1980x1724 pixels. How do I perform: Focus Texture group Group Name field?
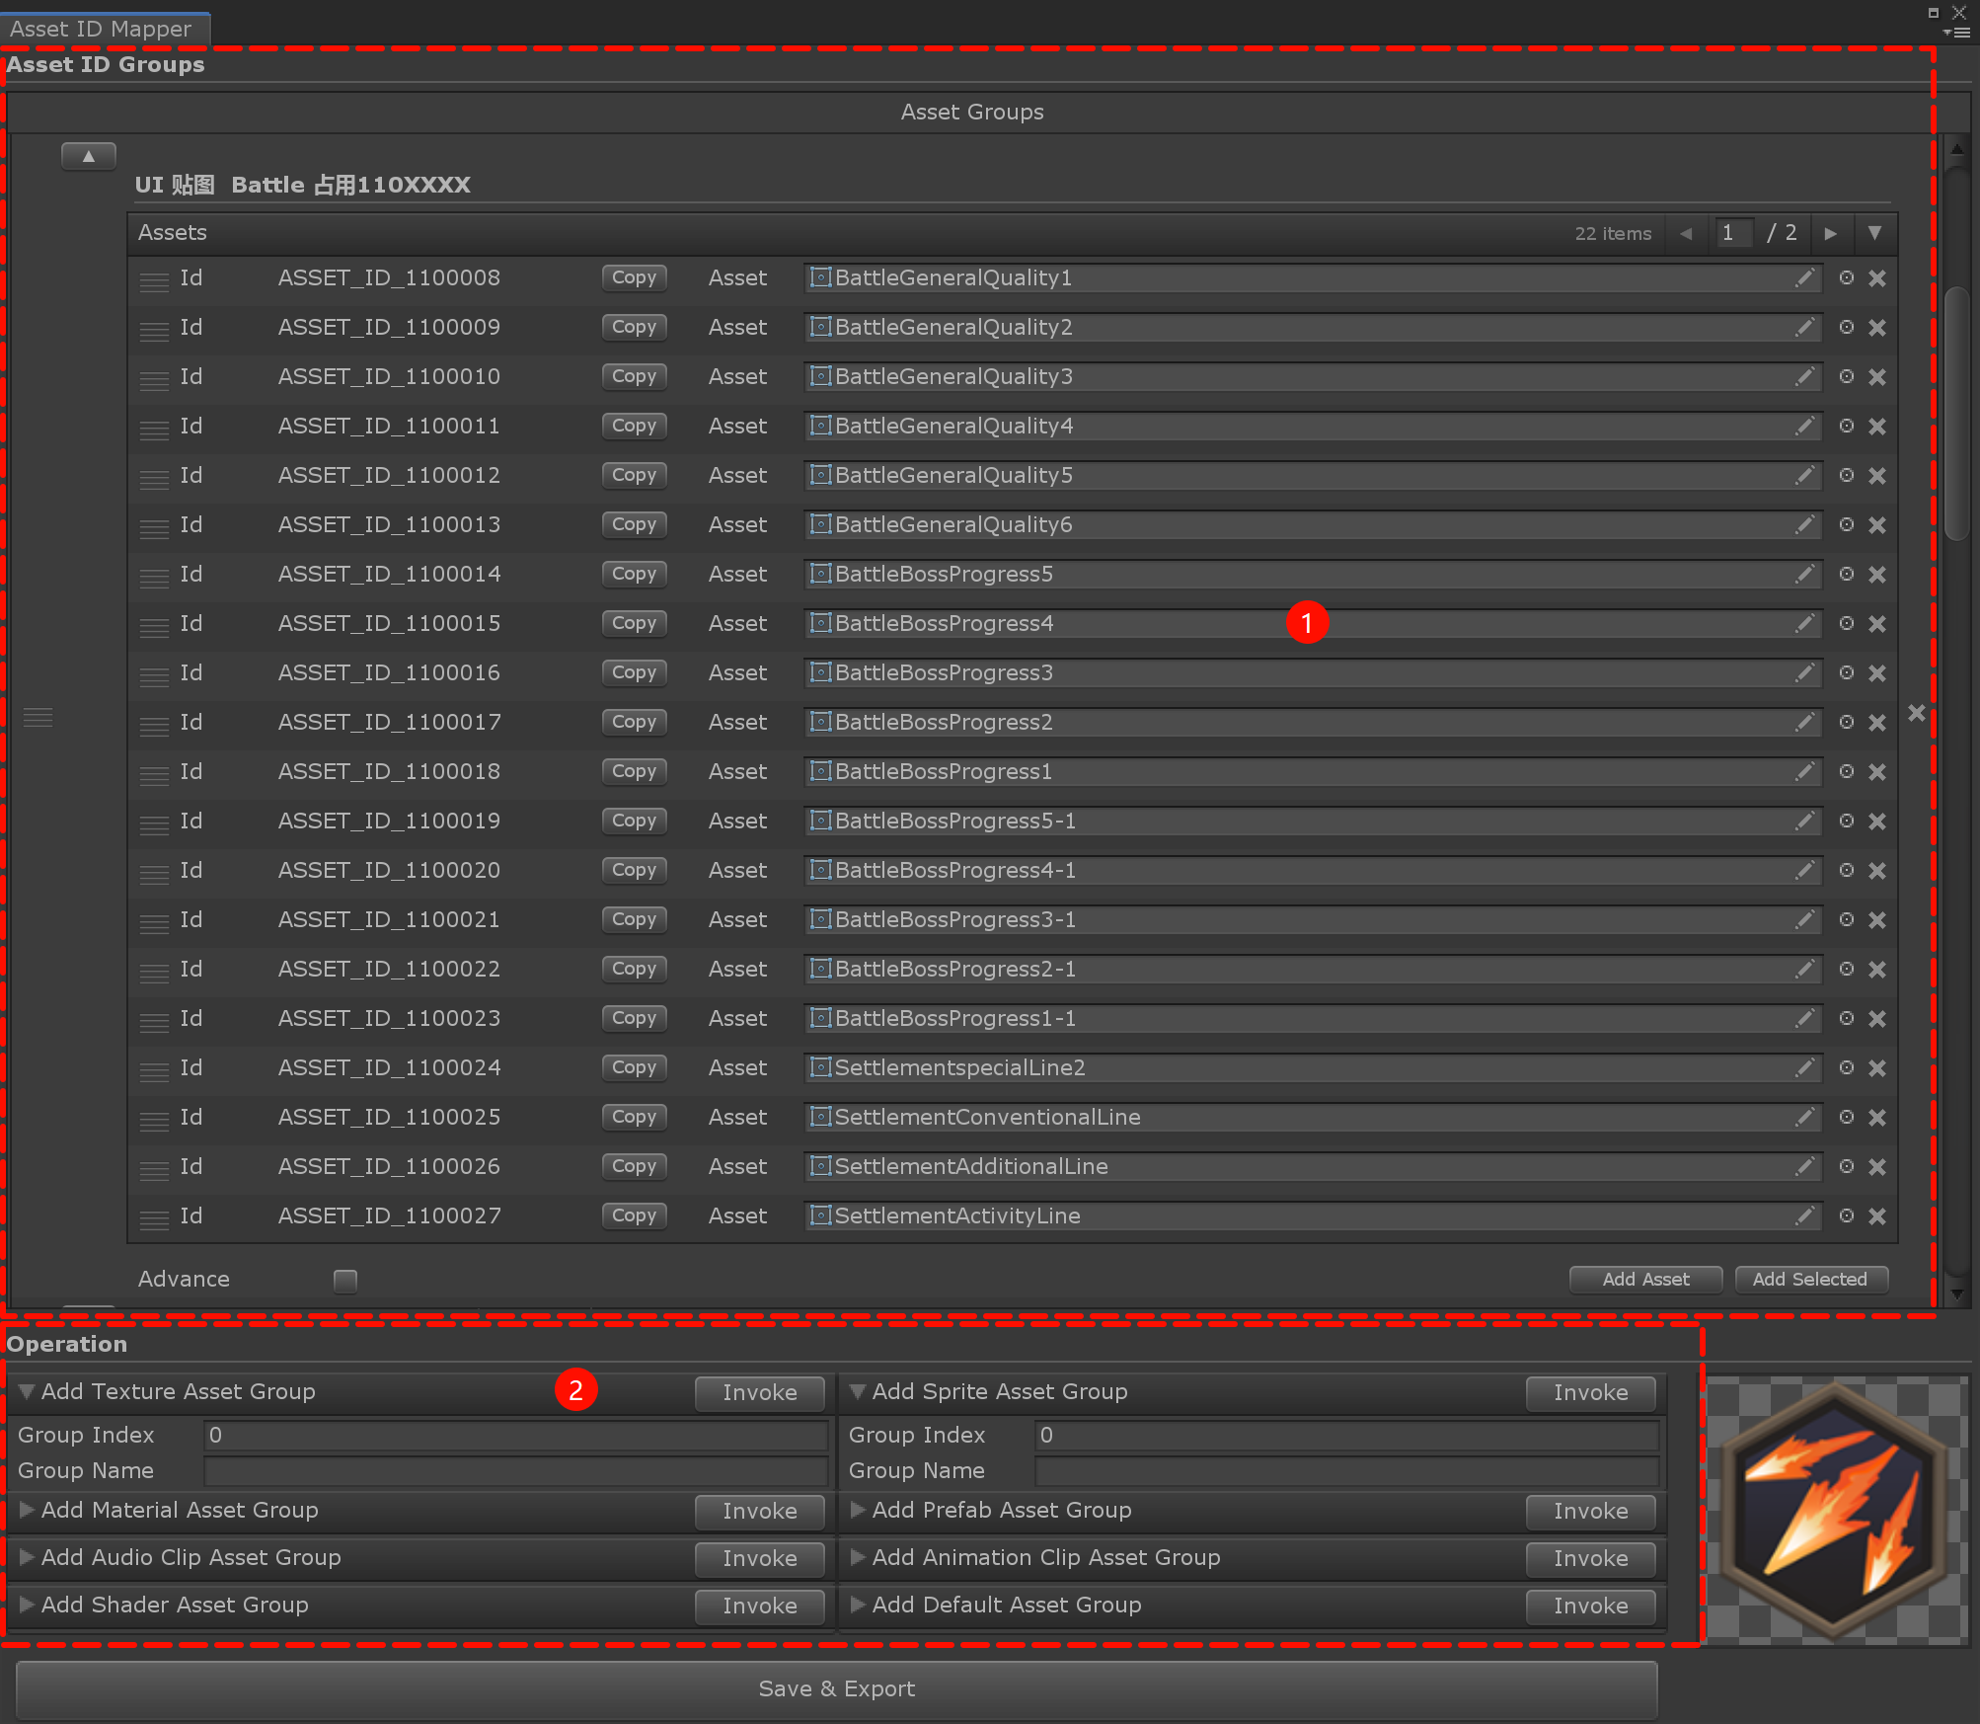click(515, 1471)
